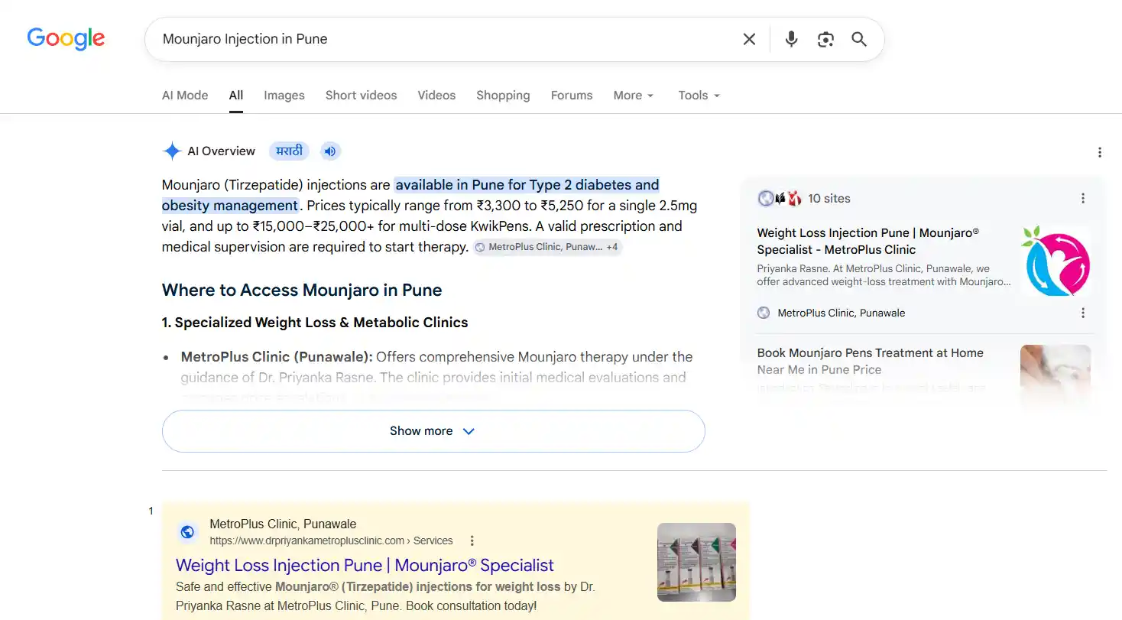1122x620 pixels.
Task: Play AI Overview audio with speaker icon
Action: click(329, 151)
